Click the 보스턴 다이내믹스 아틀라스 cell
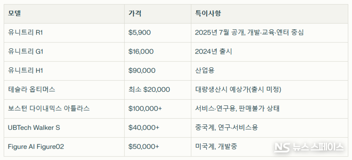The height and width of the screenshot is (160, 352). click(x=64, y=109)
